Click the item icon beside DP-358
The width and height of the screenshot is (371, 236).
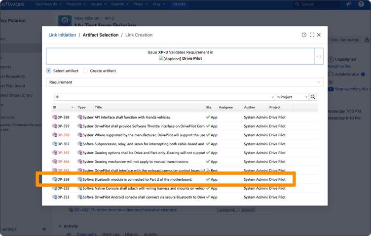pos(54,179)
